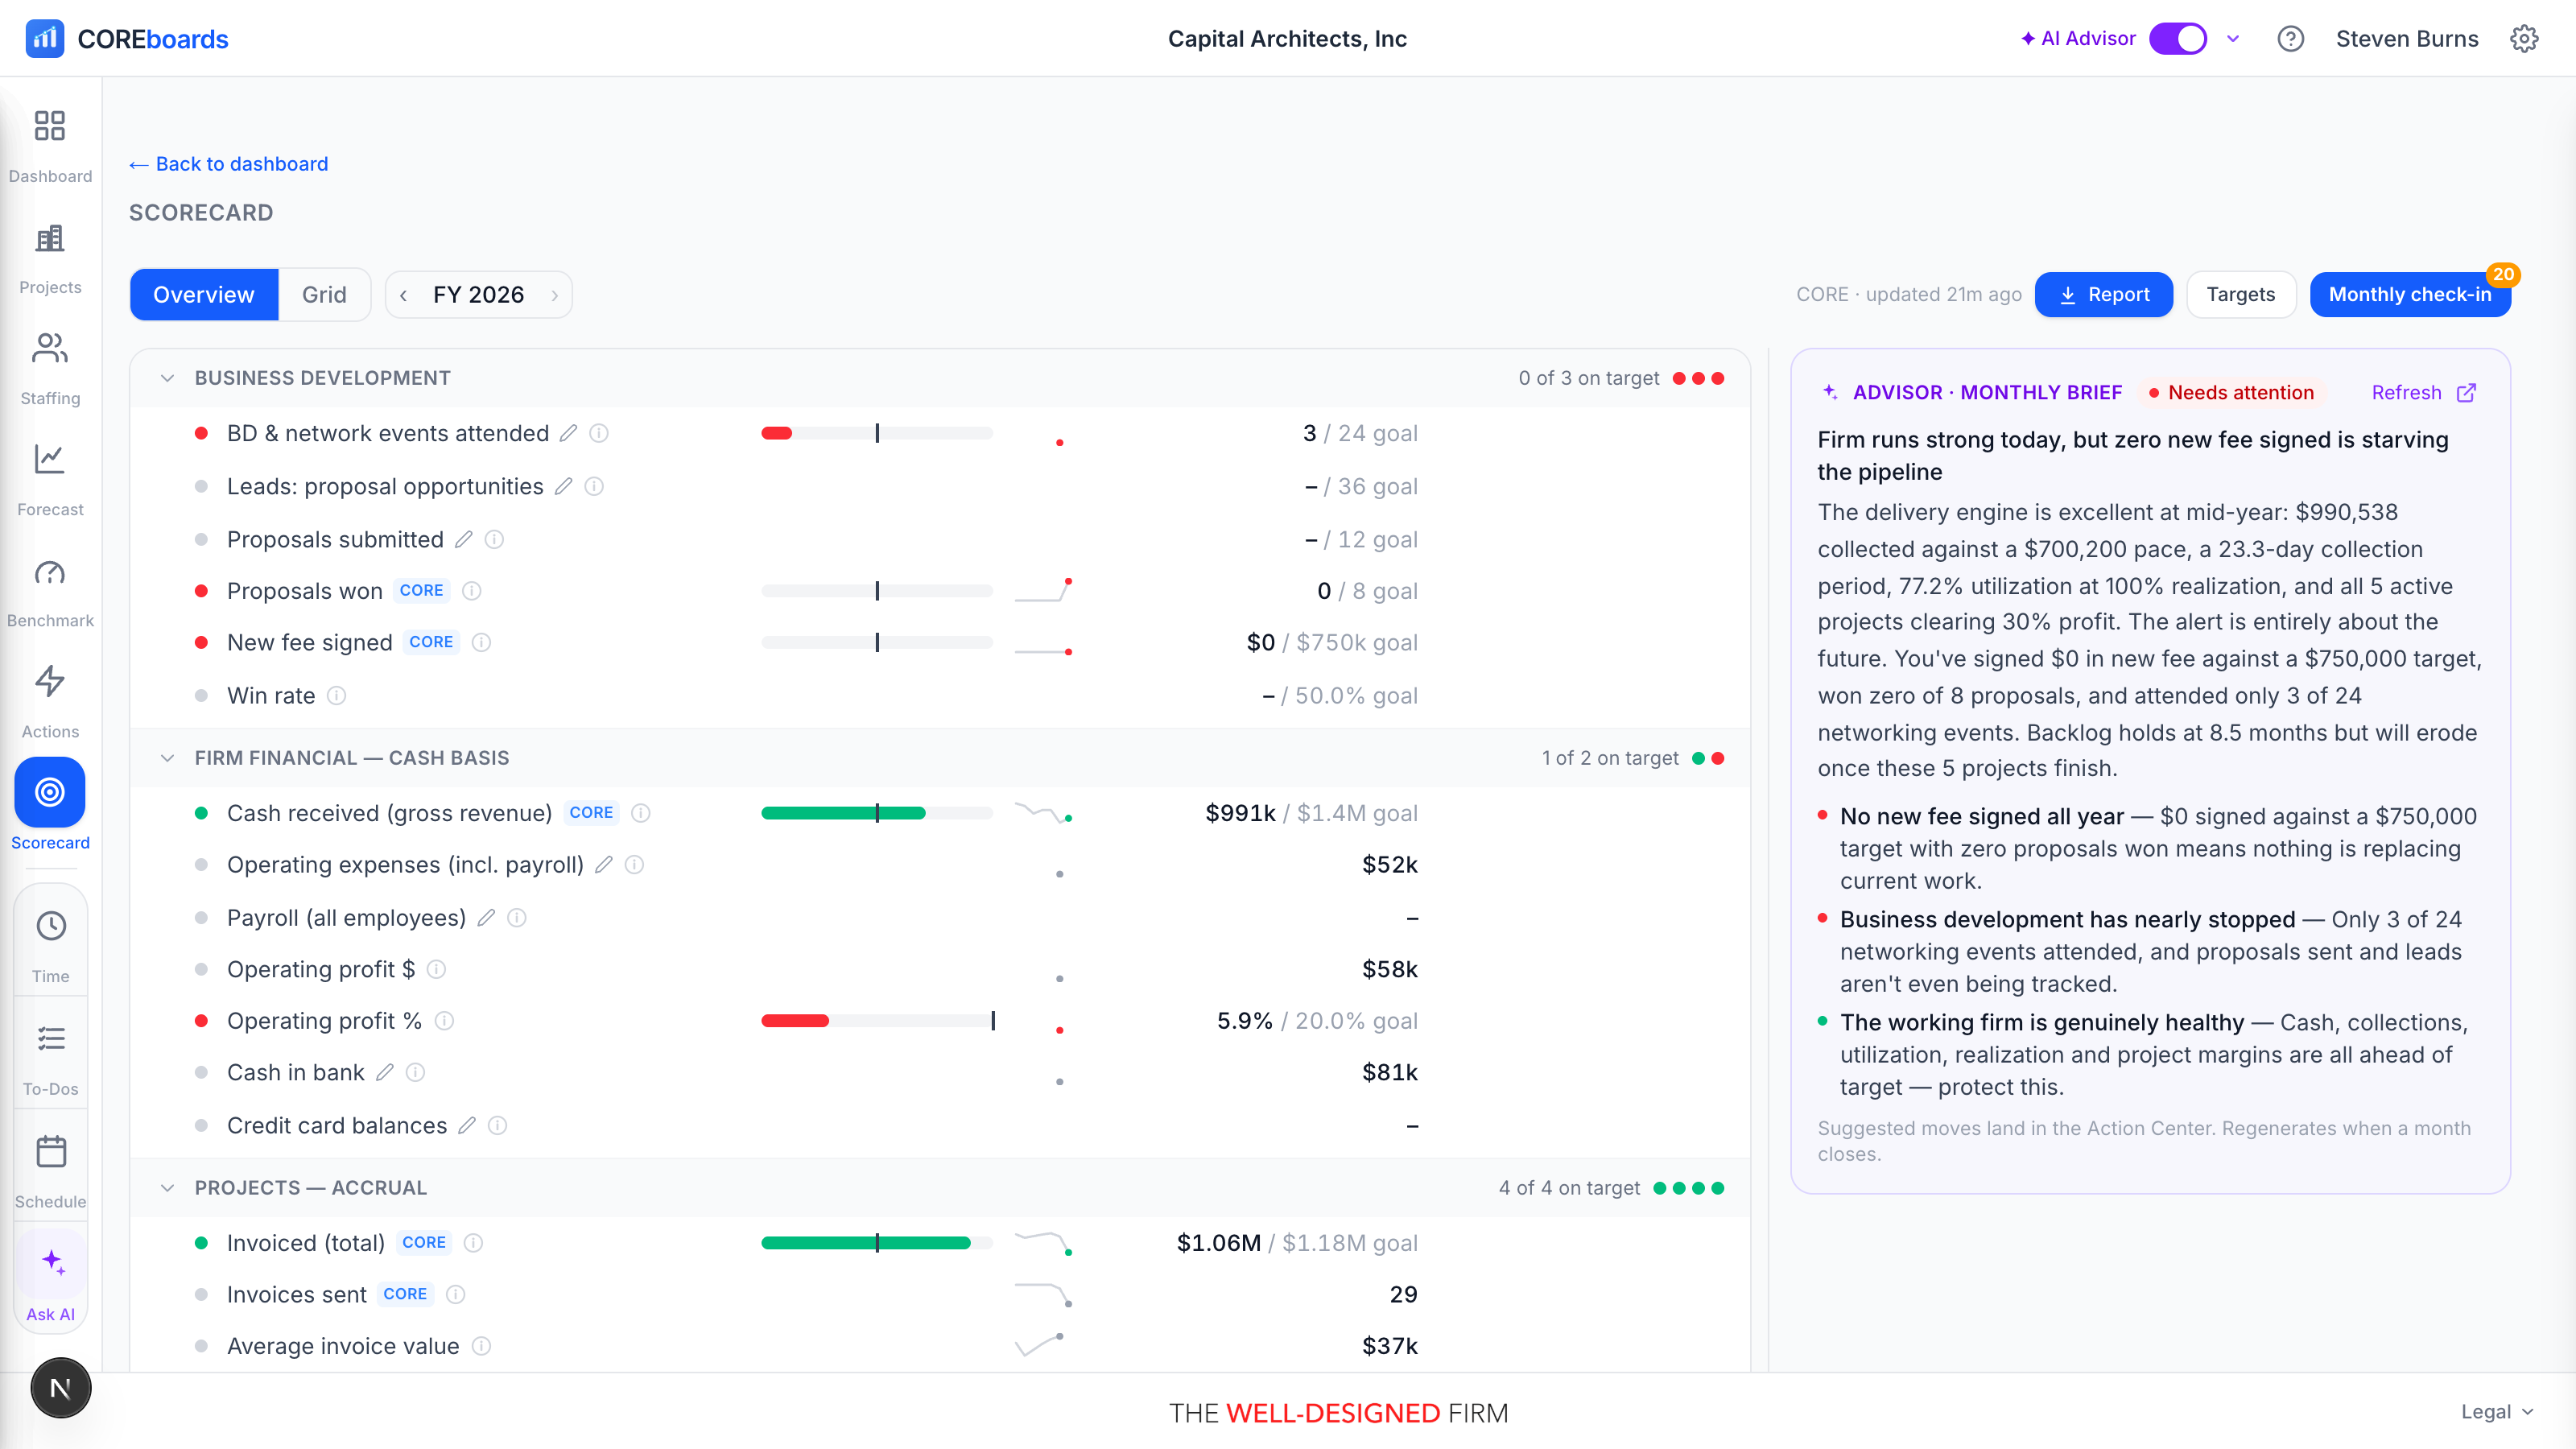Open the settings gear icon
The width and height of the screenshot is (2576, 1449).
[x=2524, y=39]
